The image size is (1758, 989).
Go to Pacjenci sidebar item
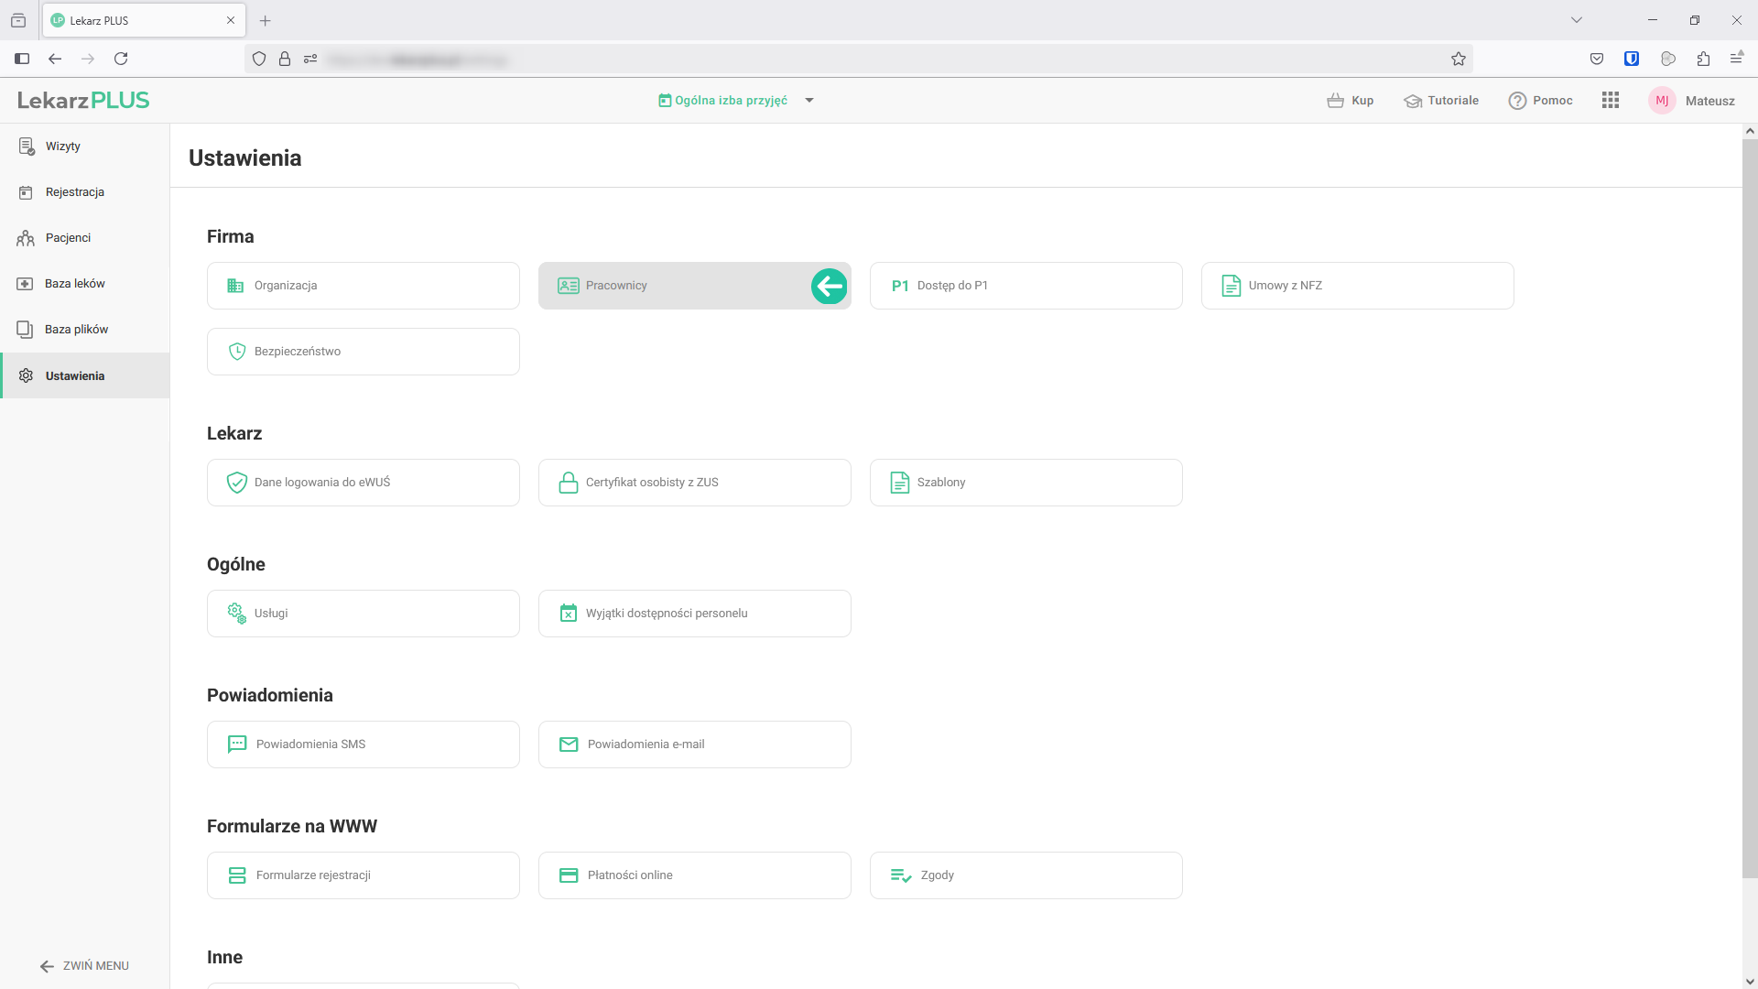click(68, 238)
